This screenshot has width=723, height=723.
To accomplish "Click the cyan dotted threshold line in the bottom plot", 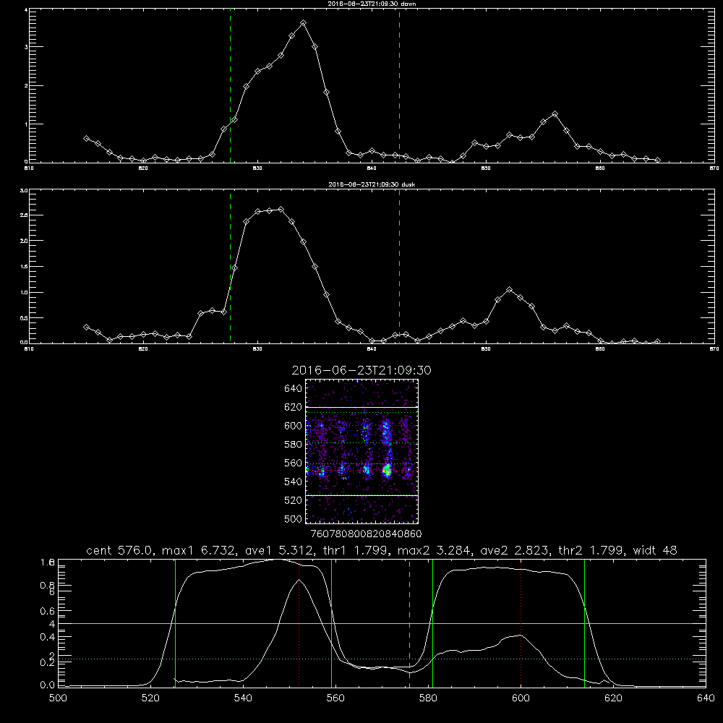I will click(x=382, y=659).
